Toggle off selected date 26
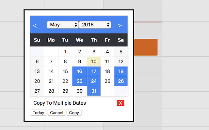 [121, 81]
